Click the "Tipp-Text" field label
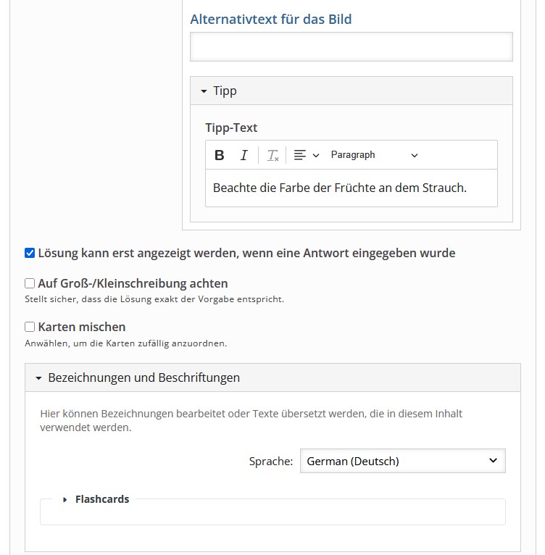545x555 pixels. [231, 128]
